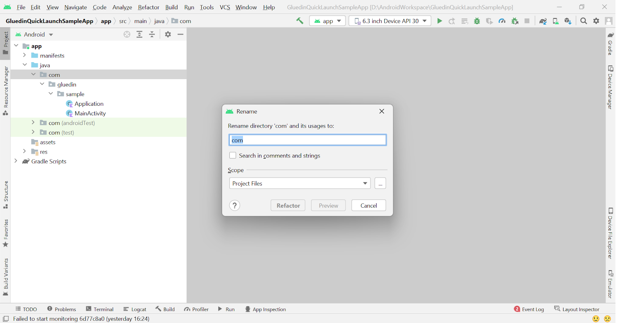This screenshot has width=618, height=323.
Task: Open the Layout Inspector tool window
Action: click(577, 309)
